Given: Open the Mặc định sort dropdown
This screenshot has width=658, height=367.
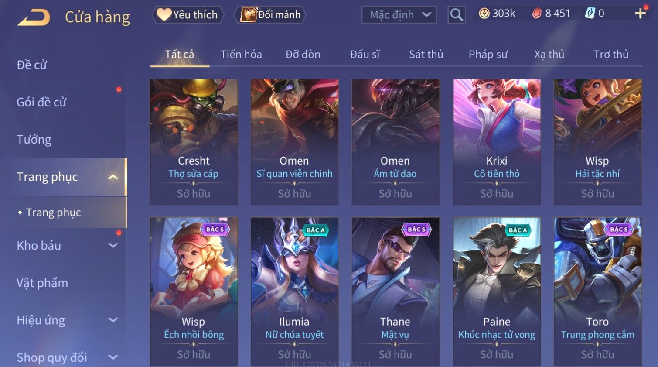Looking at the screenshot, I should point(399,15).
